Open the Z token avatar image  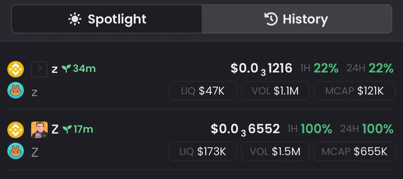click(39, 129)
